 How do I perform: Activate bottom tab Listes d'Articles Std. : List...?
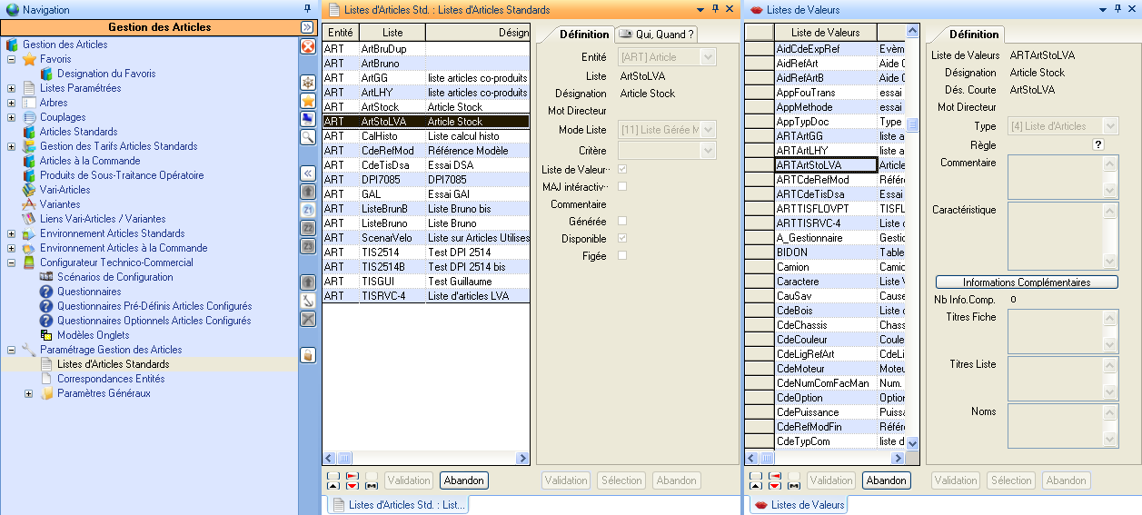pyautogui.click(x=398, y=505)
